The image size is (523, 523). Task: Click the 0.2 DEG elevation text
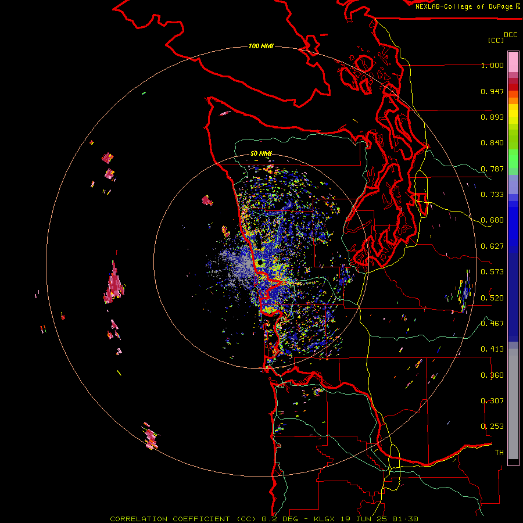(280, 519)
